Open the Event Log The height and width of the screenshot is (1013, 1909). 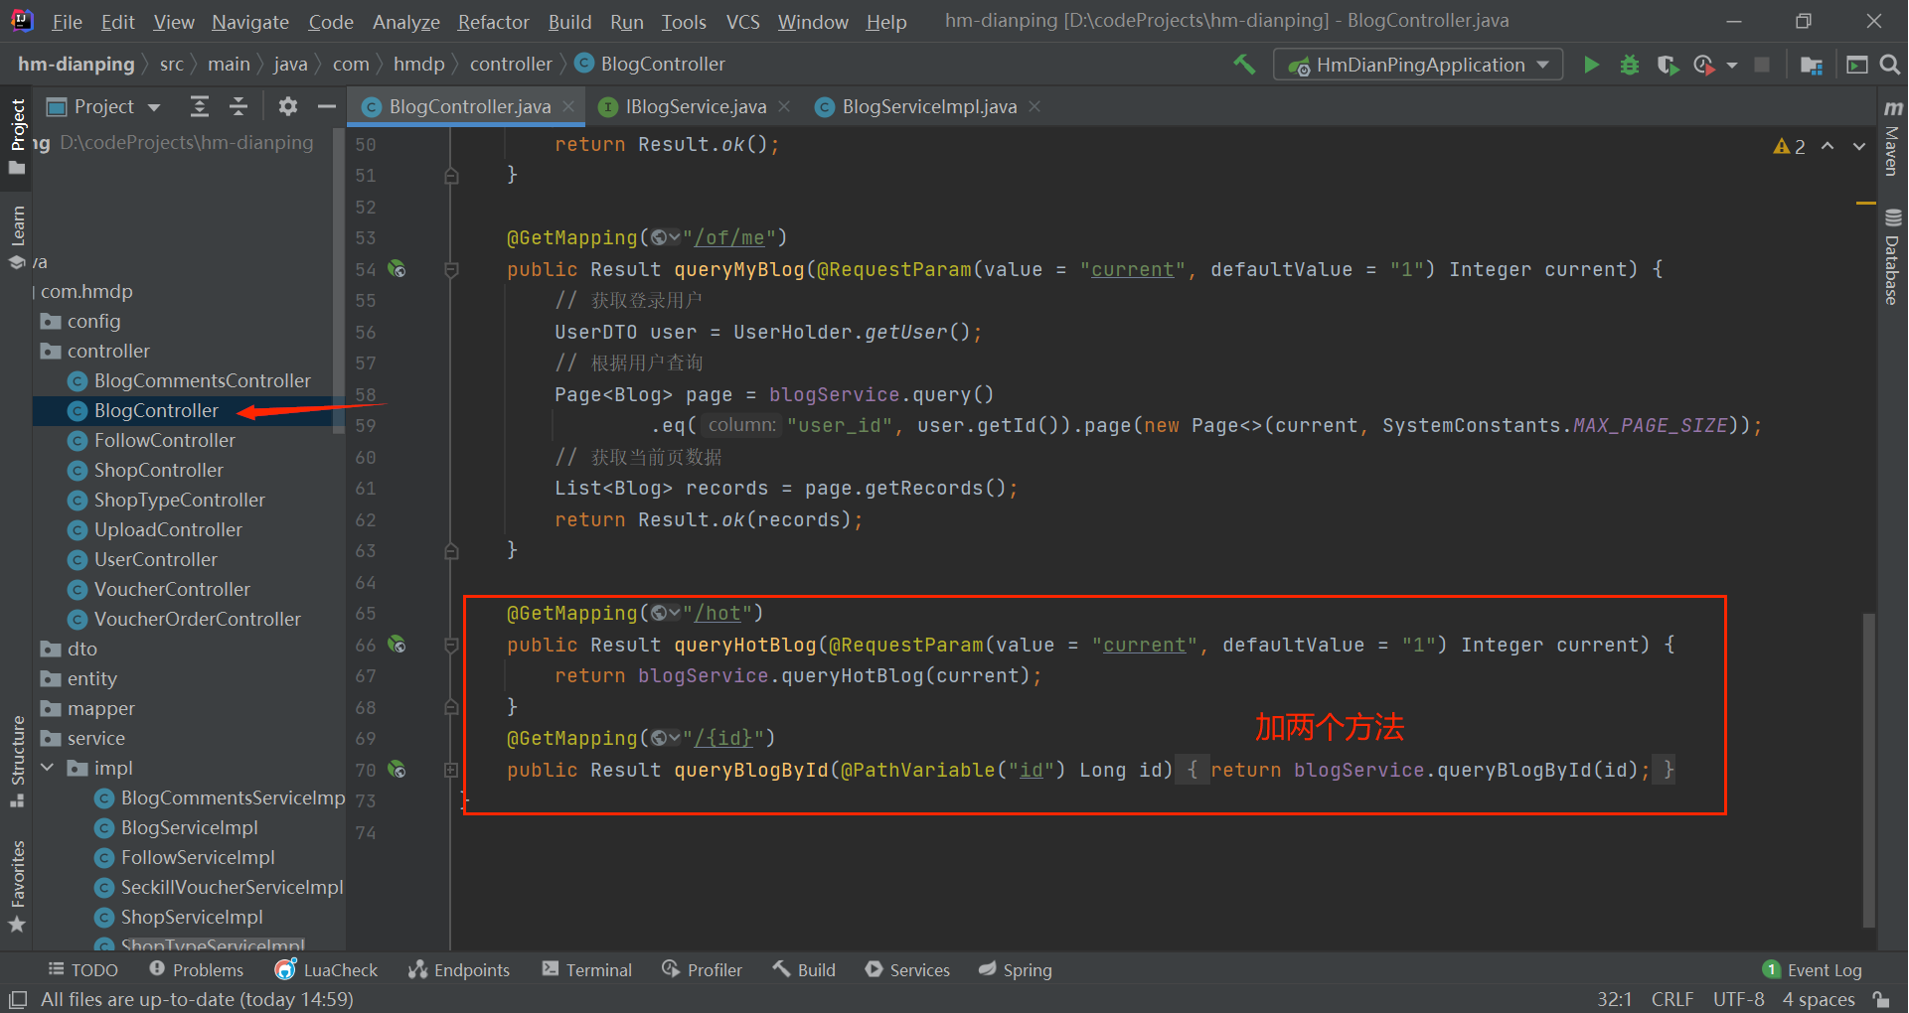1813,970
